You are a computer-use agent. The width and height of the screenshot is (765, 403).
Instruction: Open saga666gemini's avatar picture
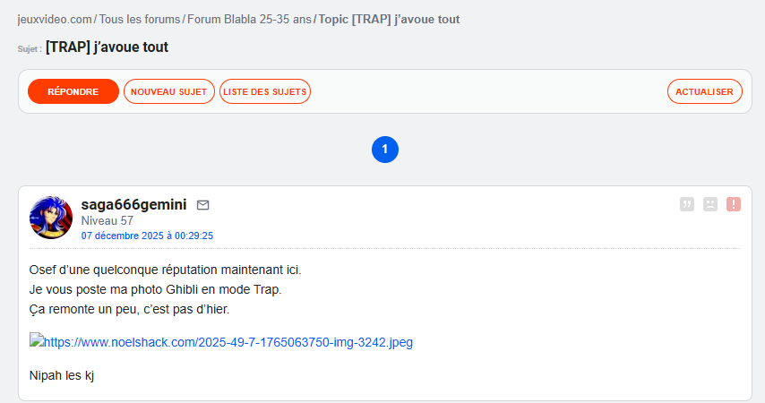click(51, 218)
